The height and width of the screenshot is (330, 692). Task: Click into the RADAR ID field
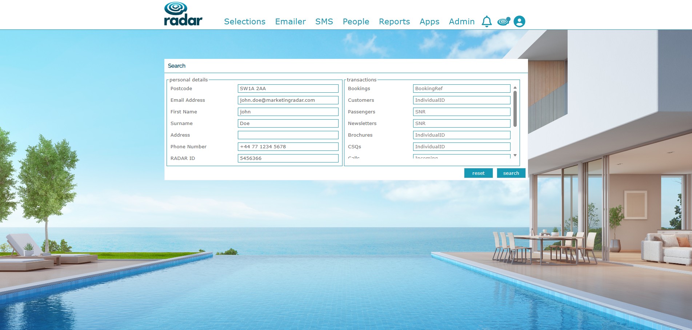click(288, 158)
